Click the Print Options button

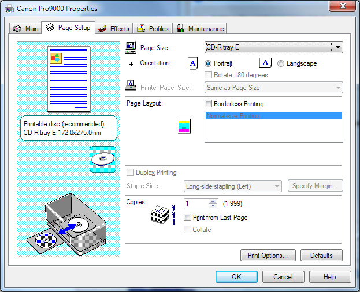[x=268, y=255]
